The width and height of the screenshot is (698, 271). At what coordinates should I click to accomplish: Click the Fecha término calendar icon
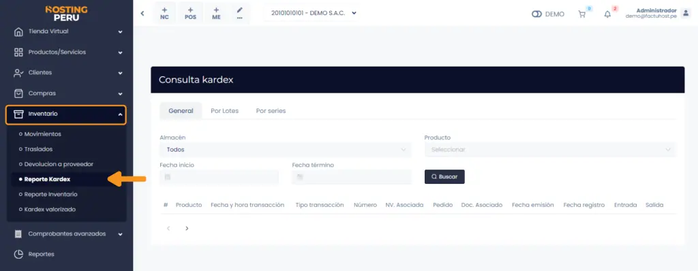[300, 177]
